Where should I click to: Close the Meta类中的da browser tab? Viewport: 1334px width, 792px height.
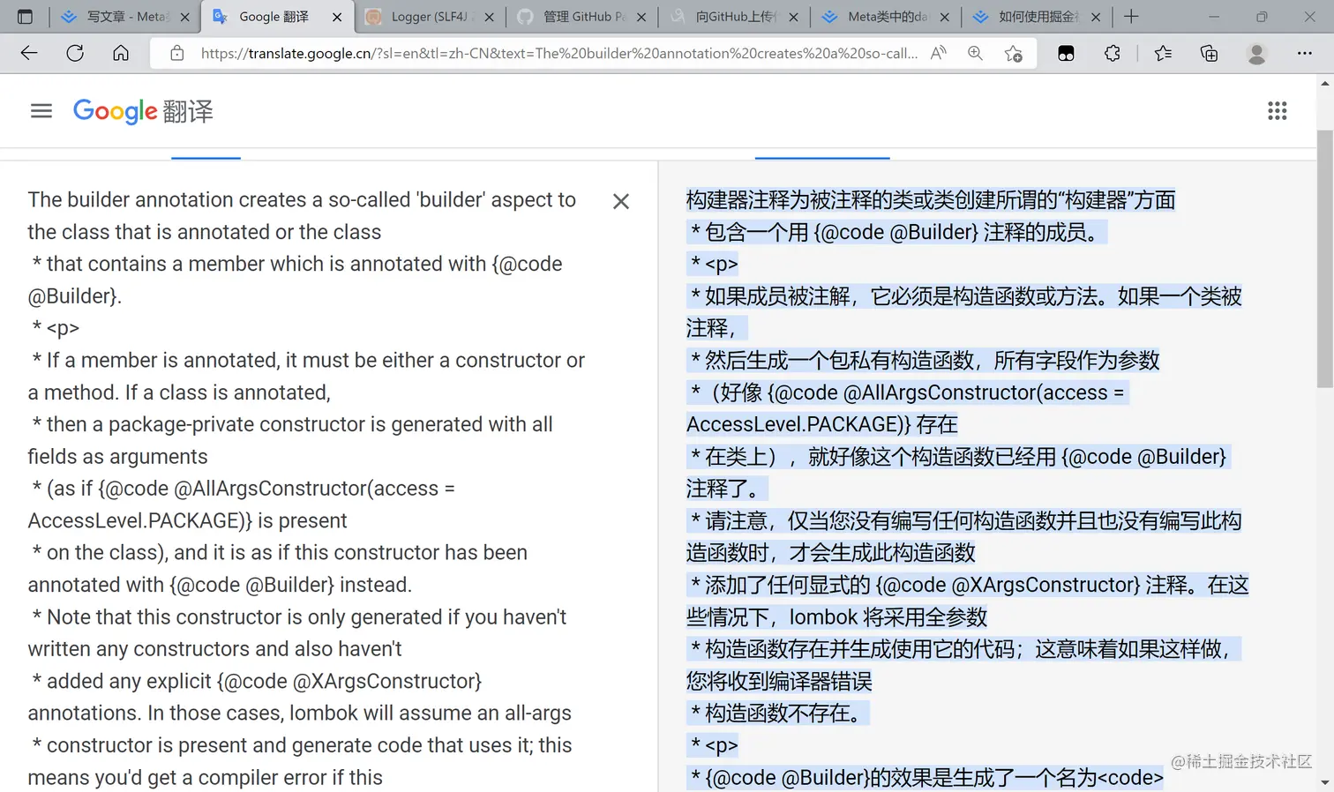click(x=945, y=17)
